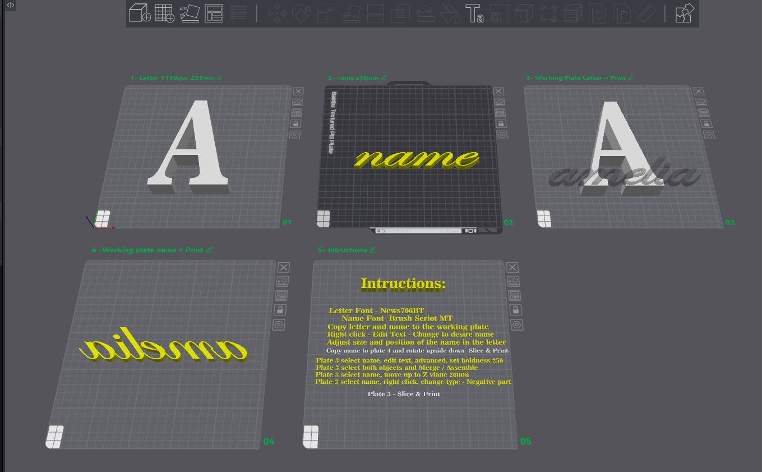Click the Arrange all objects toolbar icon
762x472 pixels.
pyautogui.click(x=214, y=13)
